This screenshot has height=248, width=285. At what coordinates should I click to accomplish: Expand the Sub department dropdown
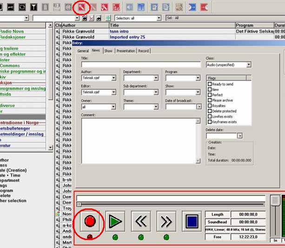(x=156, y=92)
